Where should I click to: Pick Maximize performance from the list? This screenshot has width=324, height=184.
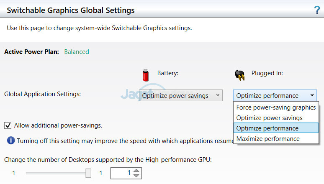268,139
